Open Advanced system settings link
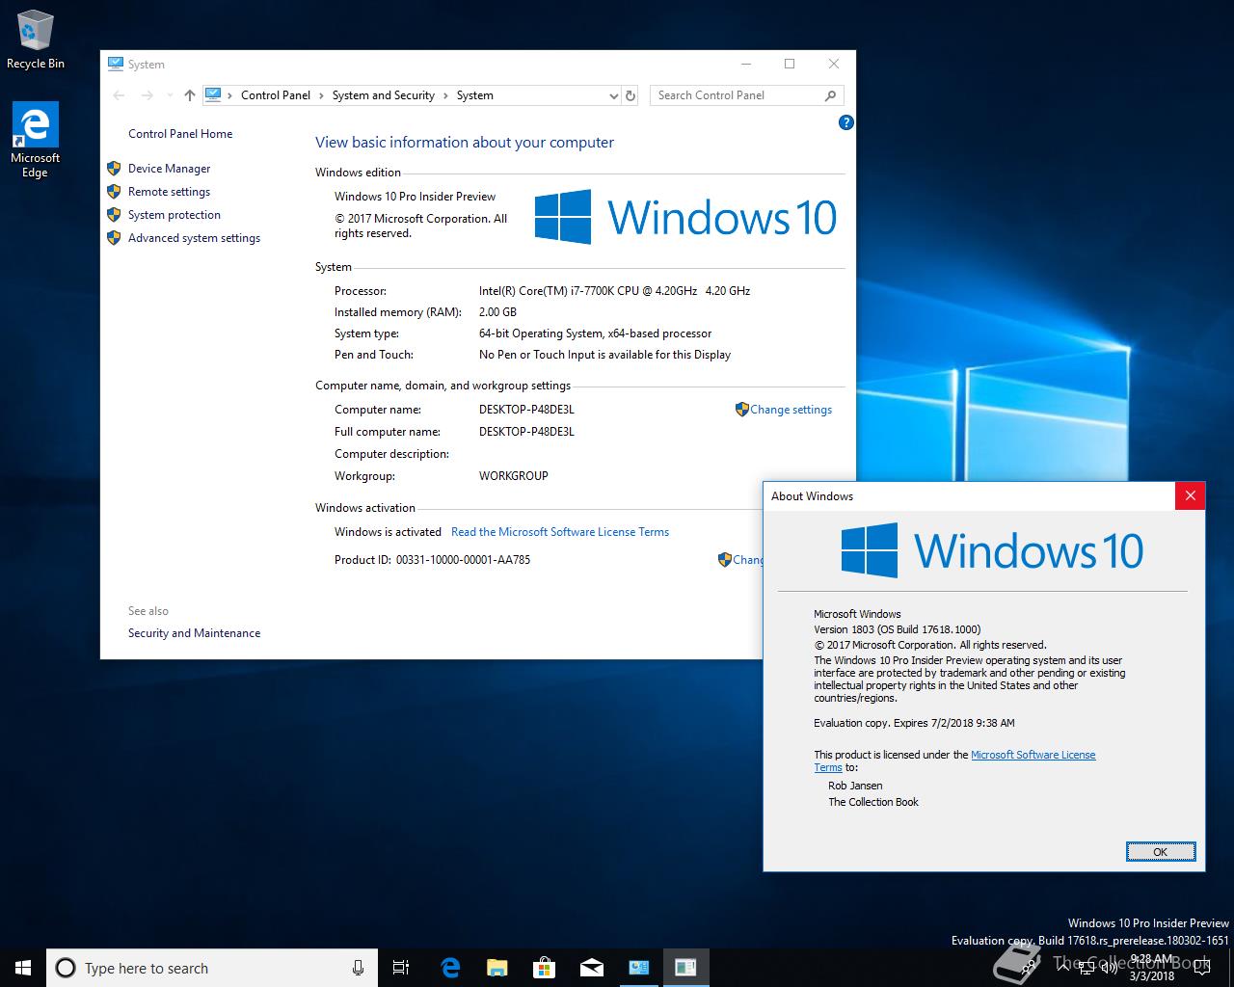The width and height of the screenshot is (1234, 987). [x=194, y=238]
